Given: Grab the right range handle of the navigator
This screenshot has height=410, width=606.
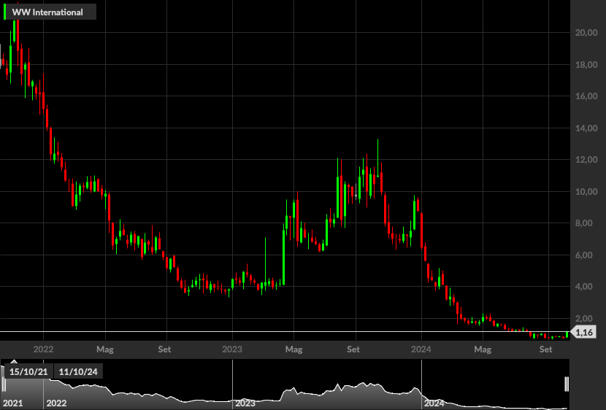Looking at the screenshot, I should click(567, 384).
